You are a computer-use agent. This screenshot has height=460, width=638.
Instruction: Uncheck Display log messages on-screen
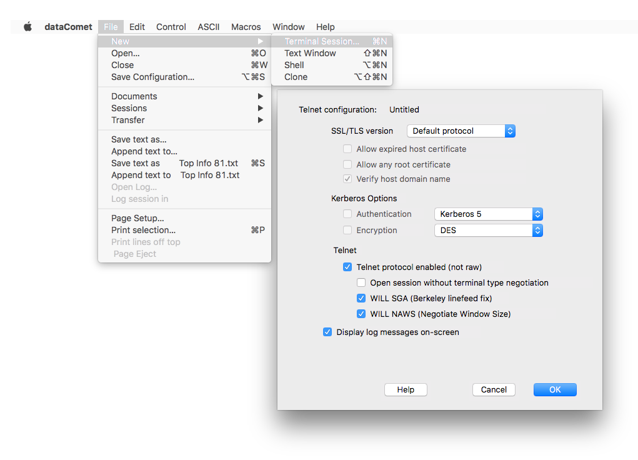click(x=327, y=332)
